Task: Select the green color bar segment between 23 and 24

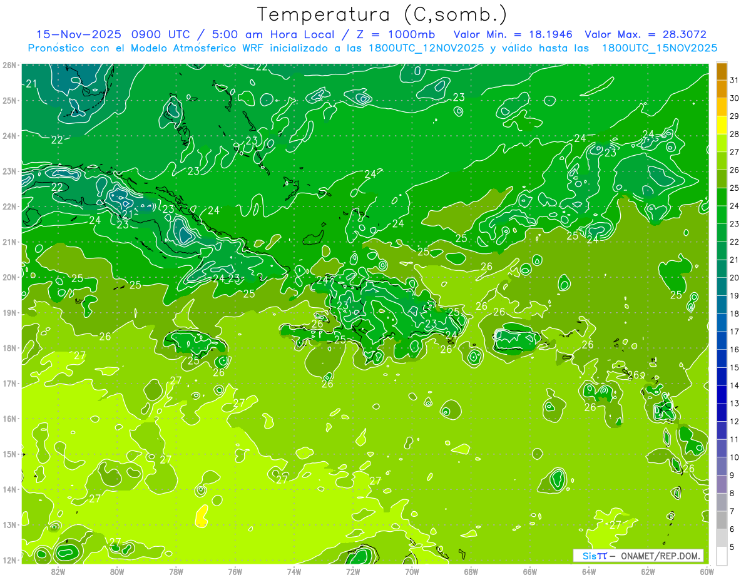Action: point(722,215)
